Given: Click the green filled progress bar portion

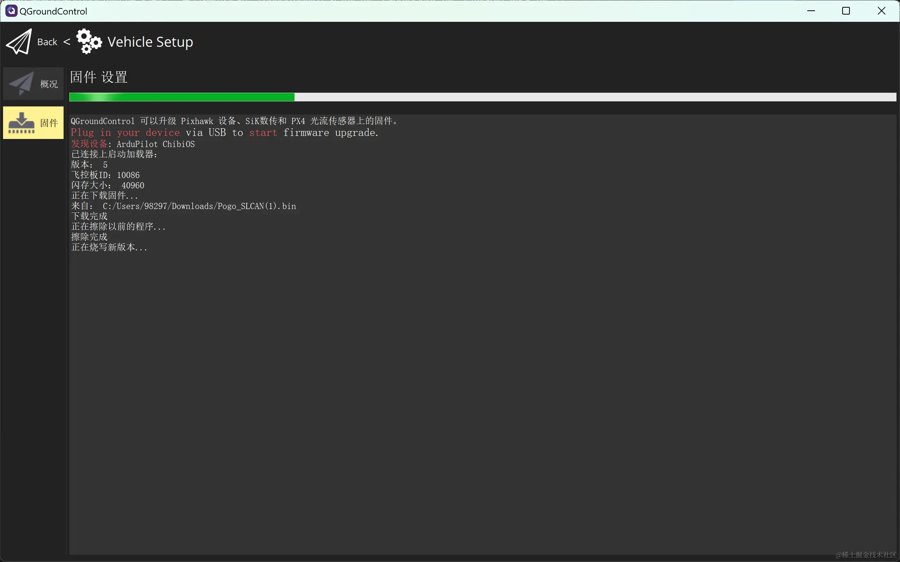Looking at the screenshot, I should [182, 97].
